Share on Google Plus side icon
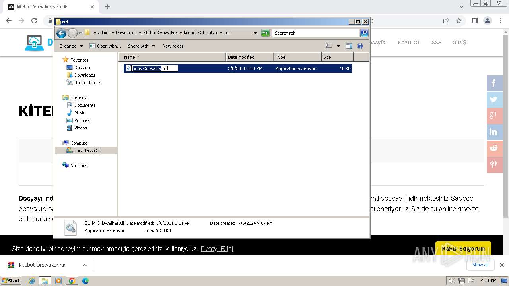Screen dimensions: 509x286 (x=495, y=116)
